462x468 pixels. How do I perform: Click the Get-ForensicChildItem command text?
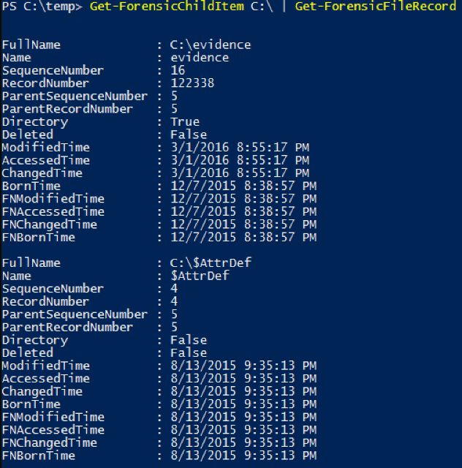click(x=167, y=7)
